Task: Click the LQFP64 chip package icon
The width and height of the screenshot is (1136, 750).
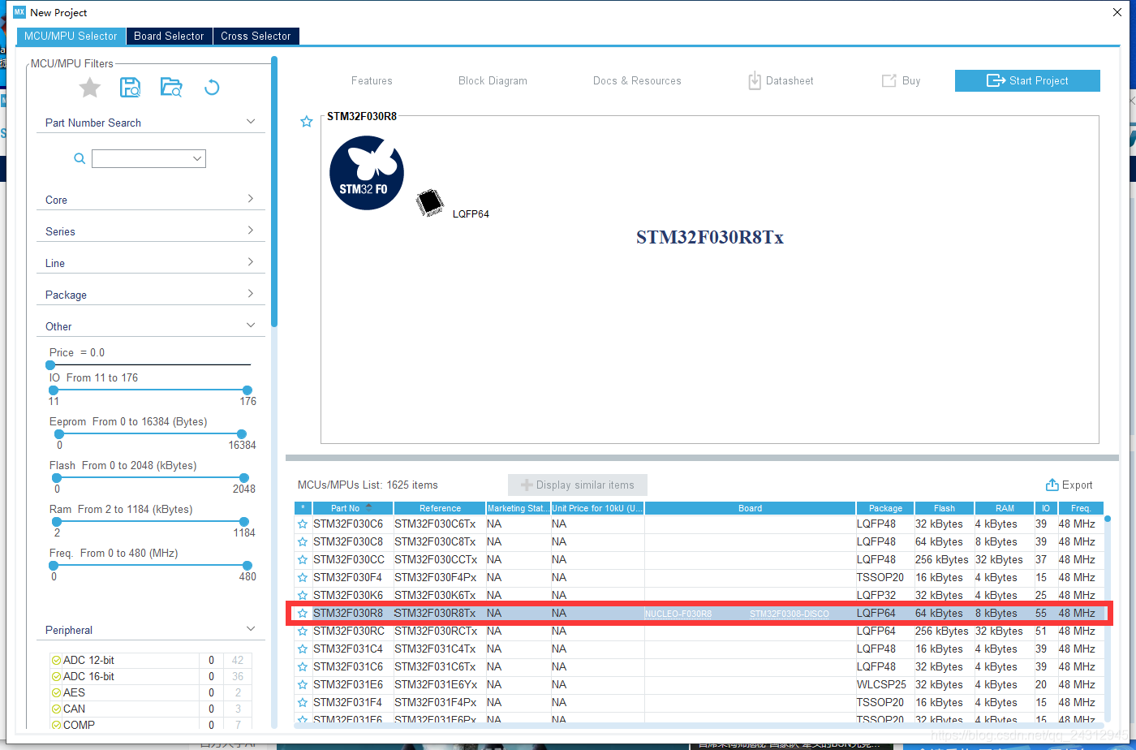Action: click(x=430, y=205)
